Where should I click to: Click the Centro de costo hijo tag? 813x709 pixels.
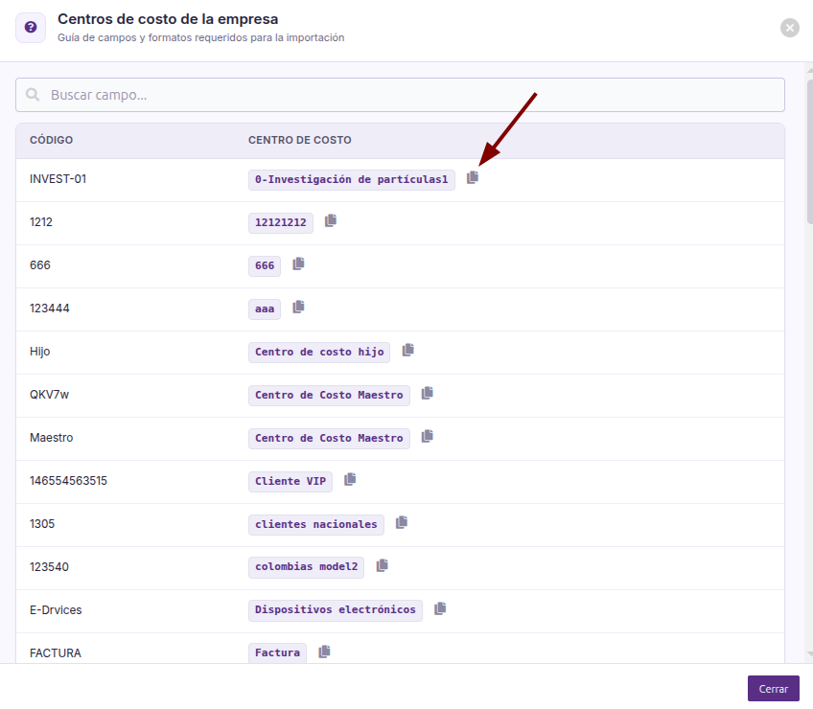(x=319, y=352)
